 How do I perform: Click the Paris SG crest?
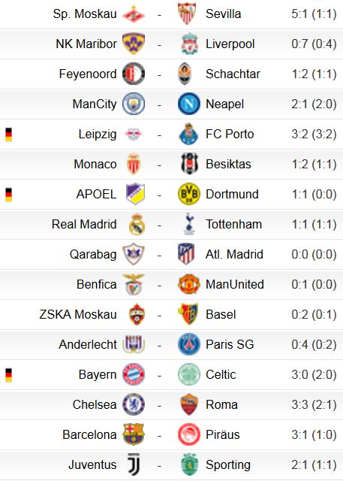tap(189, 344)
